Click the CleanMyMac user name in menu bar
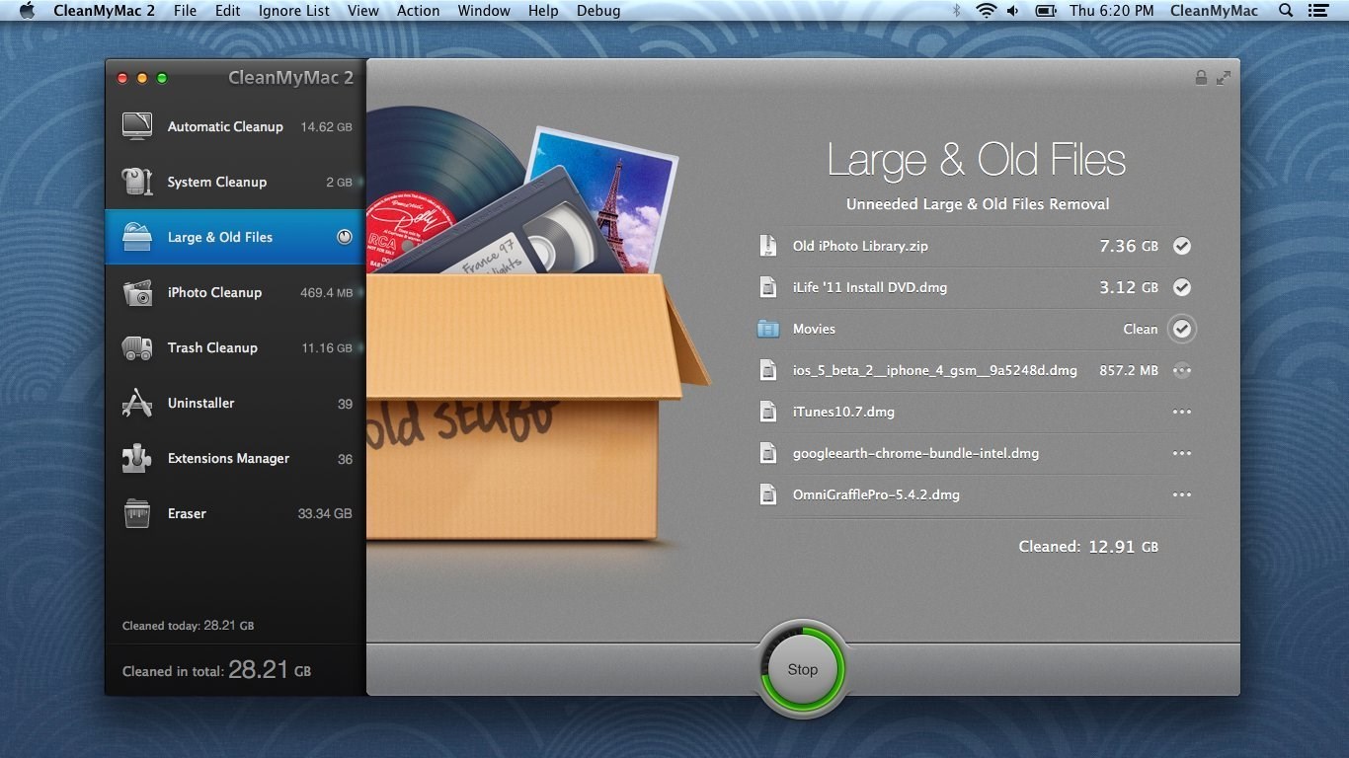 coord(1214,11)
